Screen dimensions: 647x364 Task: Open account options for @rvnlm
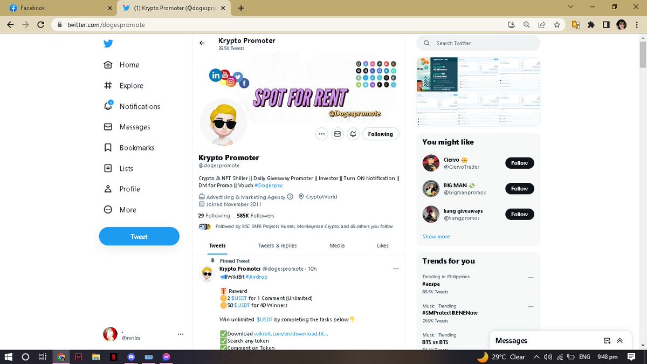pyautogui.click(x=180, y=334)
